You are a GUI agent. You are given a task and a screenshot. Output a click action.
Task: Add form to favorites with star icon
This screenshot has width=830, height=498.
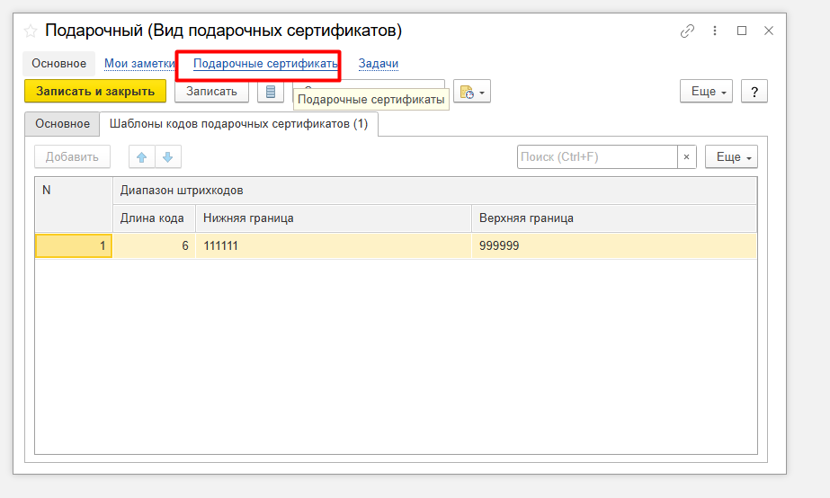tap(31, 31)
